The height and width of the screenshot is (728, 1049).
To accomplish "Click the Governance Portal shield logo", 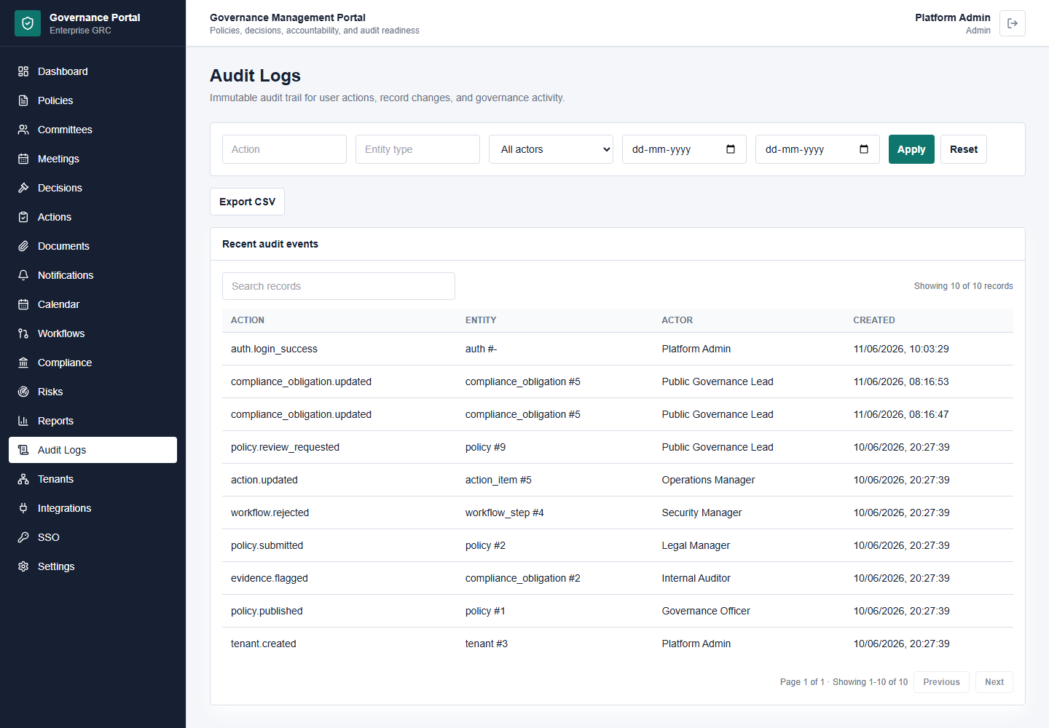I will click(28, 23).
